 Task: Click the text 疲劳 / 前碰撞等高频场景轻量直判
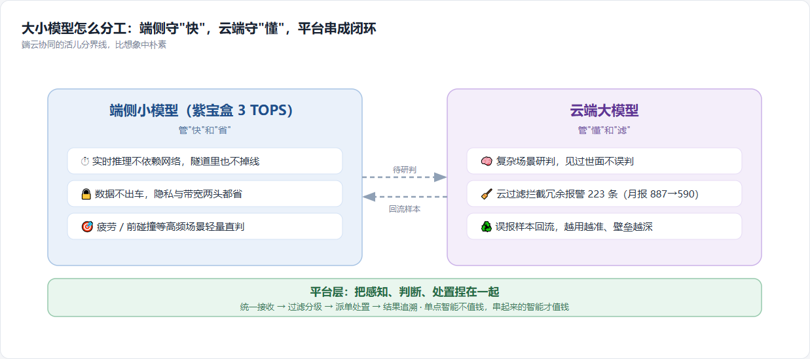pos(171,227)
